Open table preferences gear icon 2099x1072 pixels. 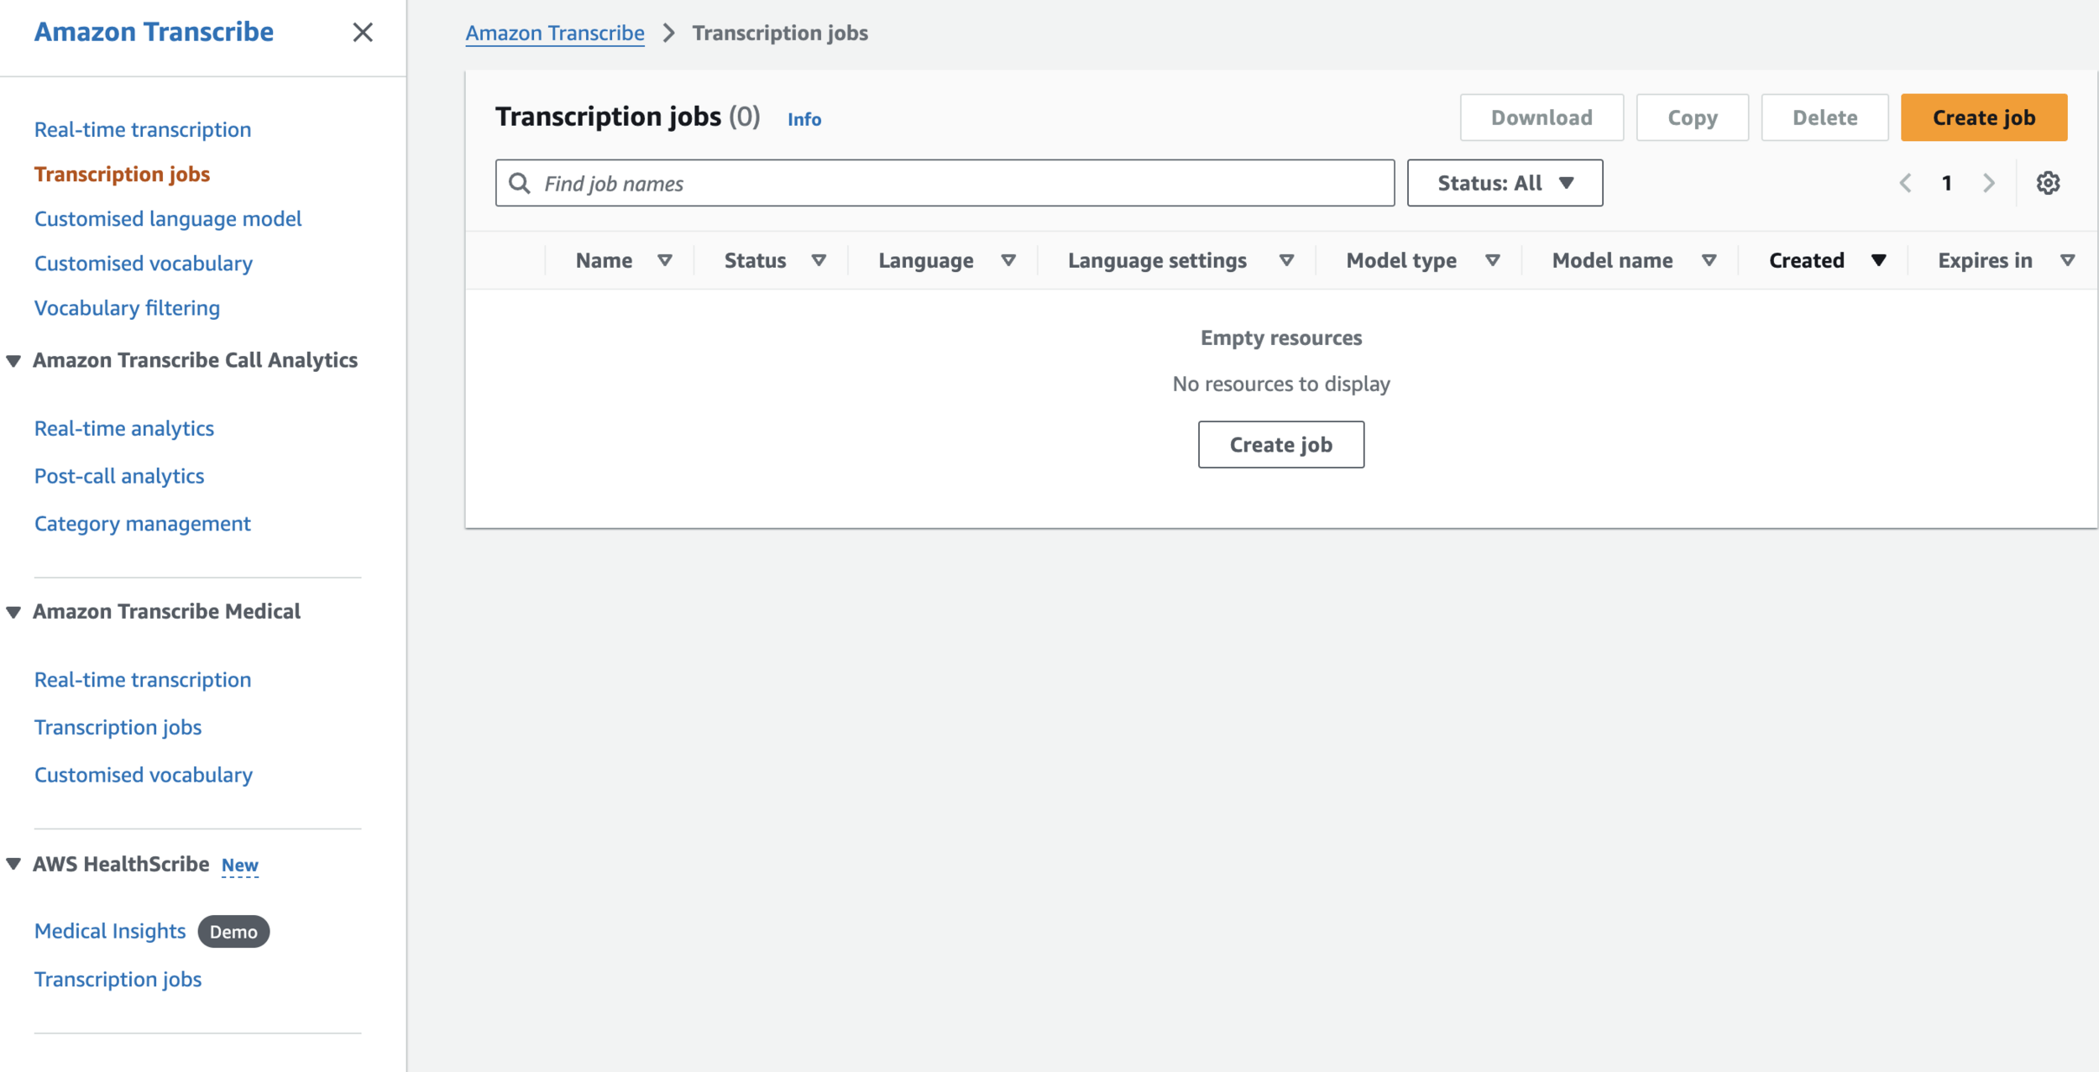tap(2048, 183)
